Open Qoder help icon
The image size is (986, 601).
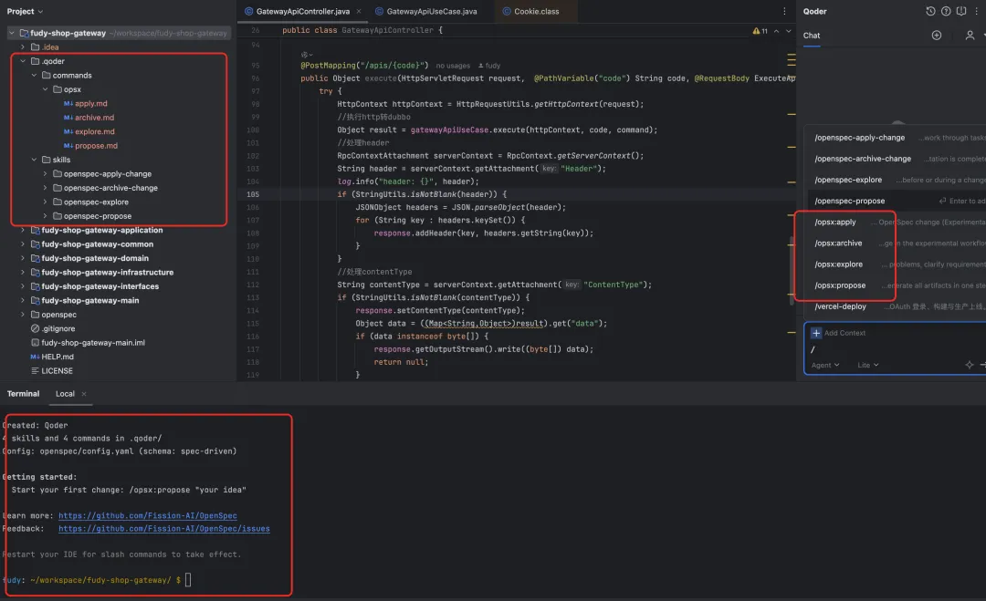946,11
